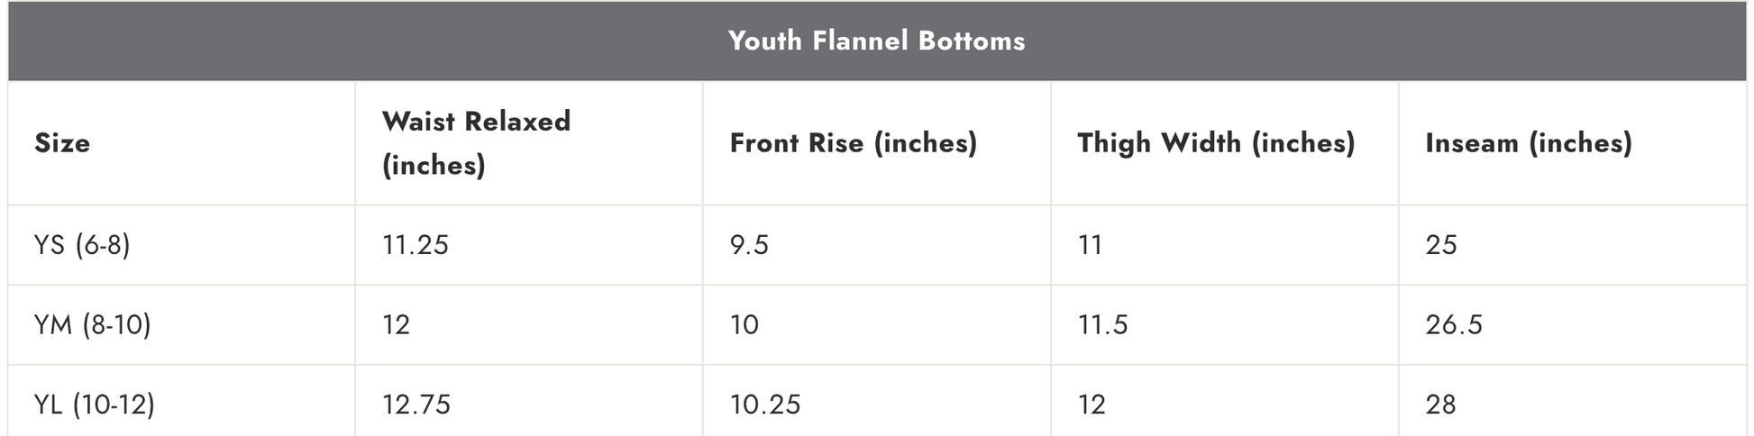The height and width of the screenshot is (436, 1754).
Task: Click the YL (10-12) size row label
Action: (x=95, y=404)
